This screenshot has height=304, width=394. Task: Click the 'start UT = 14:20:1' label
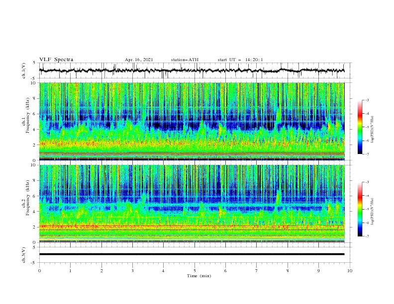coord(240,60)
